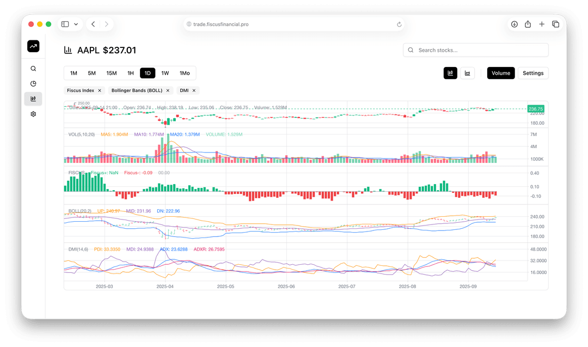The image size is (588, 347).
Task: Select the 1W timeframe
Action: point(166,72)
